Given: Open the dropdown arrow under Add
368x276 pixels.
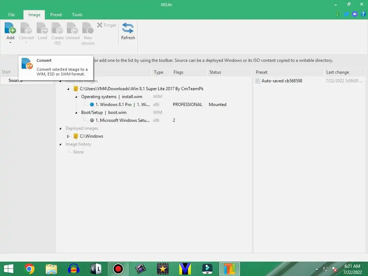Looking at the screenshot, I should 10,43.
